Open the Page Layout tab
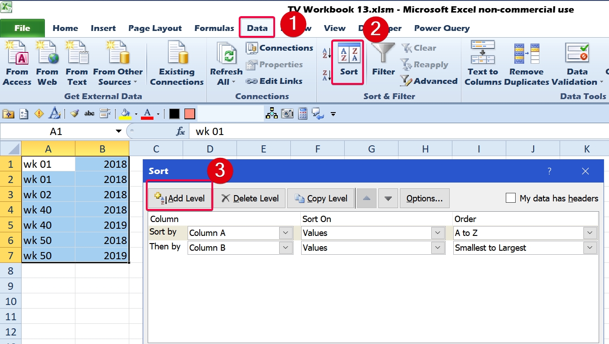 155,28
